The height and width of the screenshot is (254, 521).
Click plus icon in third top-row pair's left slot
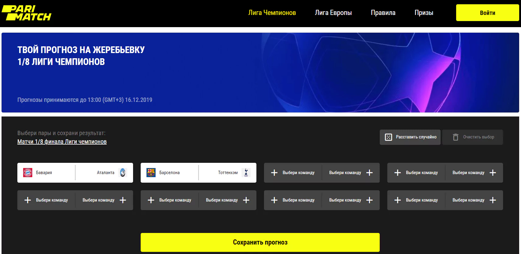coord(274,173)
